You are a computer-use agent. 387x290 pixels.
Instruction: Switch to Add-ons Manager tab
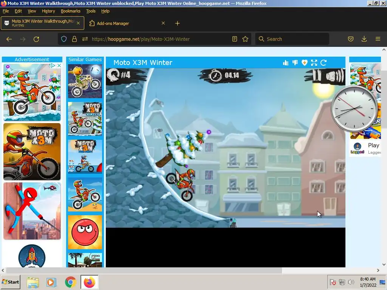[x=127, y=23]
